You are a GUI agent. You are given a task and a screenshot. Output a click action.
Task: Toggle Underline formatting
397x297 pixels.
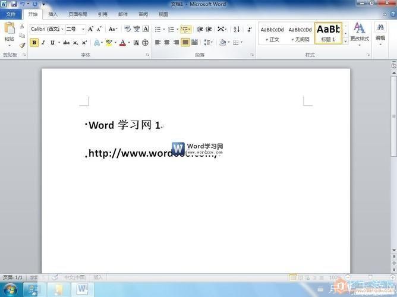pyautogui.click(x=52, y=43)
